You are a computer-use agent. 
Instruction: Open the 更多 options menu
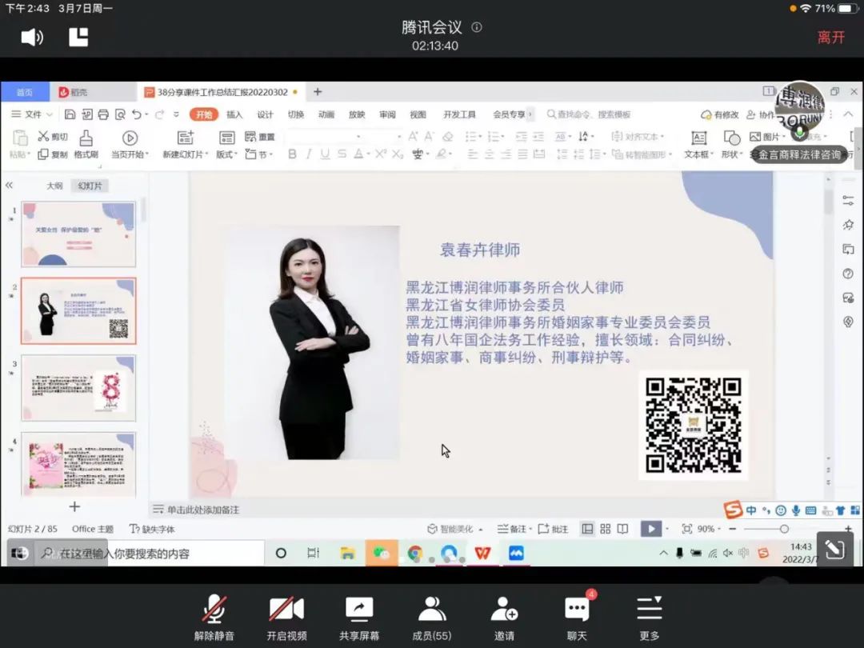[650, 617]
